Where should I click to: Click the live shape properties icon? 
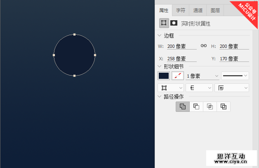164,23
